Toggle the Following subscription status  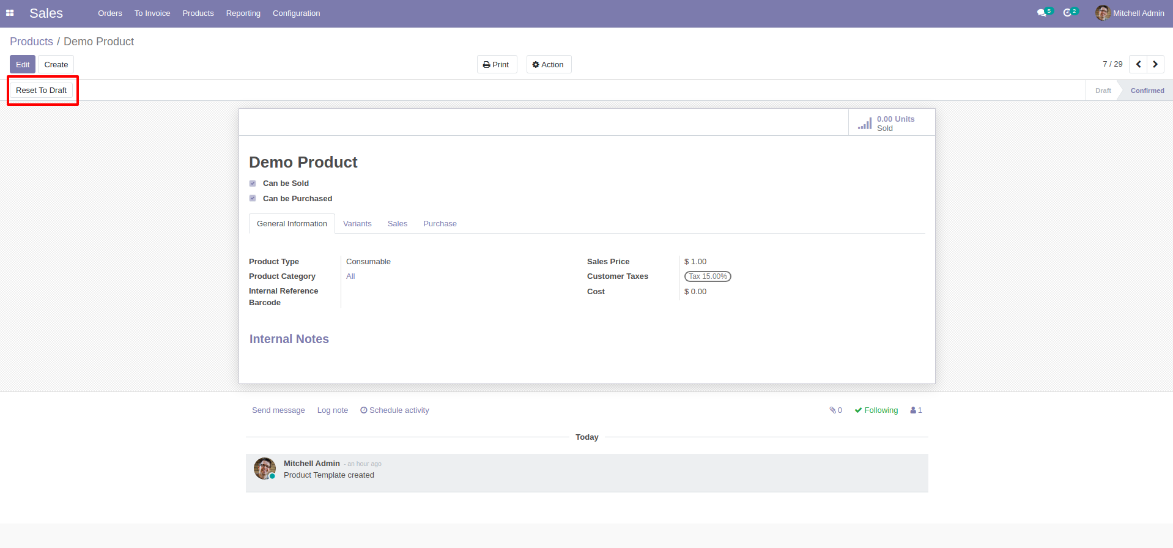click(x=876, y=410)
